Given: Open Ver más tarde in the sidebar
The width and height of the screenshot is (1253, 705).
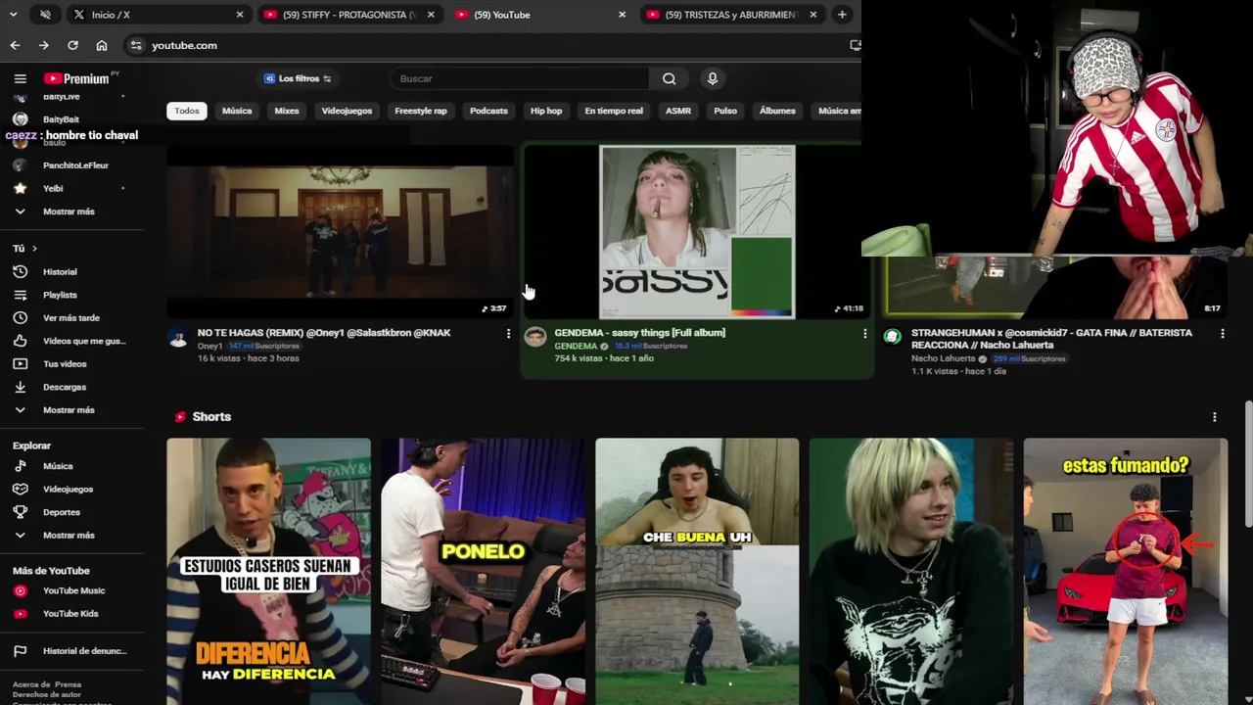Looking at the screenshot, I should pos(71,317).
